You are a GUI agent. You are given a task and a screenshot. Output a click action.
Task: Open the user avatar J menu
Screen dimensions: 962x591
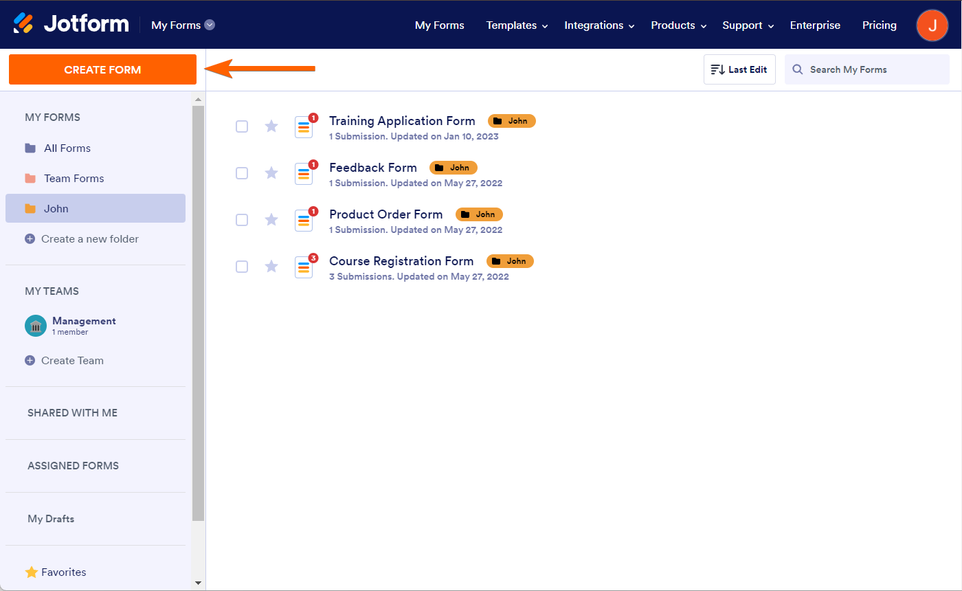tap(932, 25)
